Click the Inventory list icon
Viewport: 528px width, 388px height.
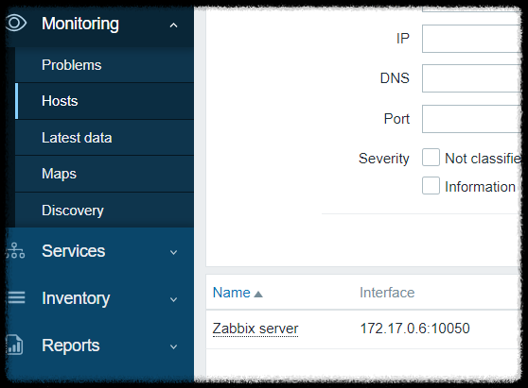[16, 297]
